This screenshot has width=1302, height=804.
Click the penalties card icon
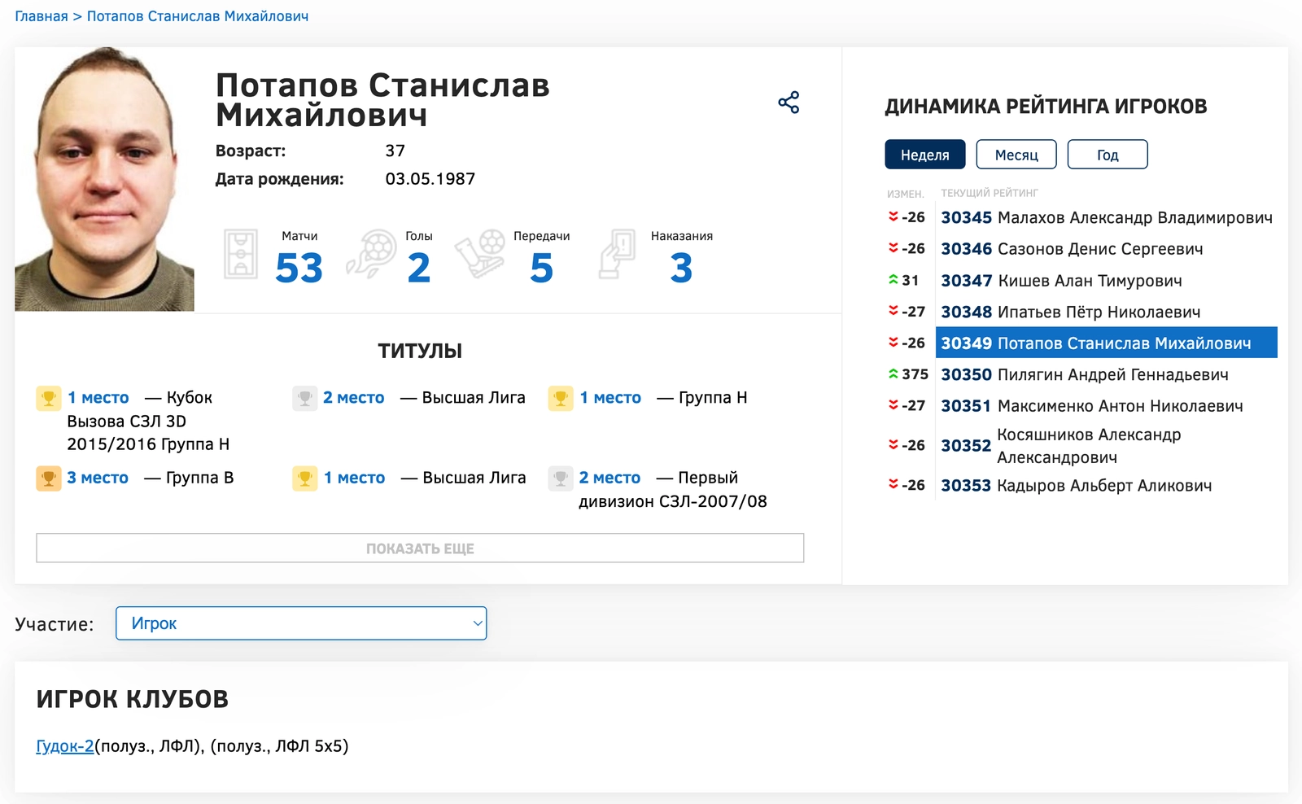pos(617,254)
